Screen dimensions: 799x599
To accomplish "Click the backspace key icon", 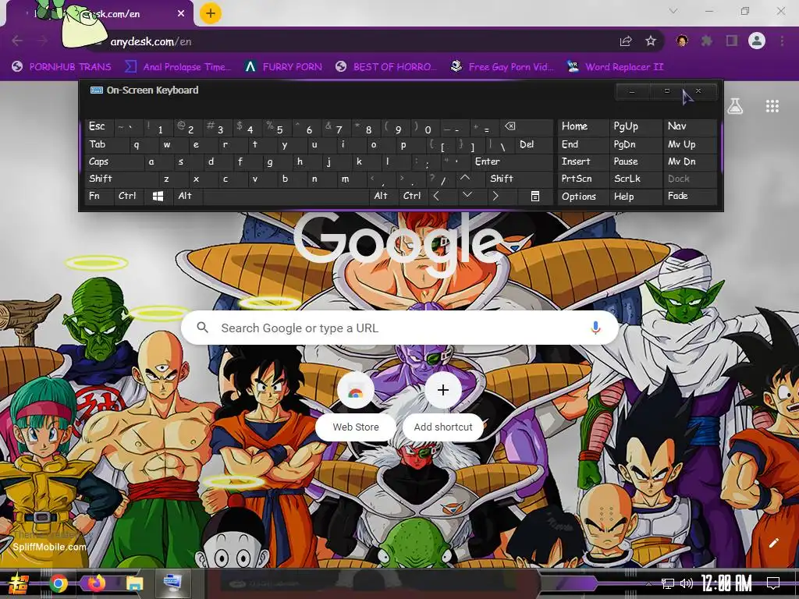I will pyautogui.click(x=527, y=127).
